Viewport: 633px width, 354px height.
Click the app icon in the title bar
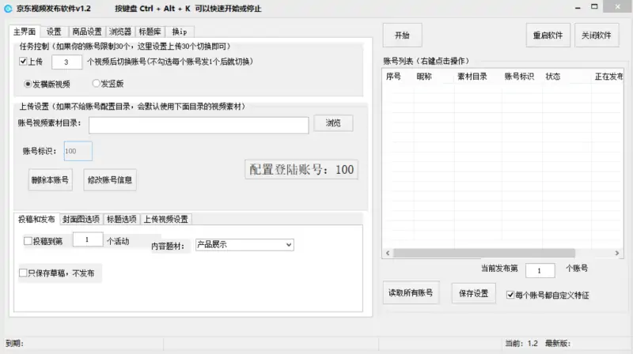point(8,8)
